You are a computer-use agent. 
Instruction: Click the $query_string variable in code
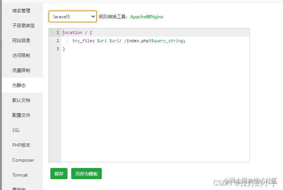tap(167, 41)
